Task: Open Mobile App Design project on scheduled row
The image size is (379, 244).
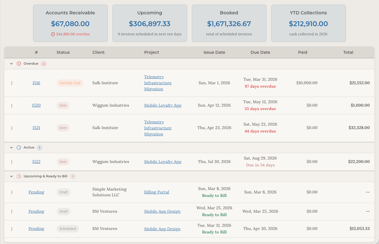Action: 162,229
